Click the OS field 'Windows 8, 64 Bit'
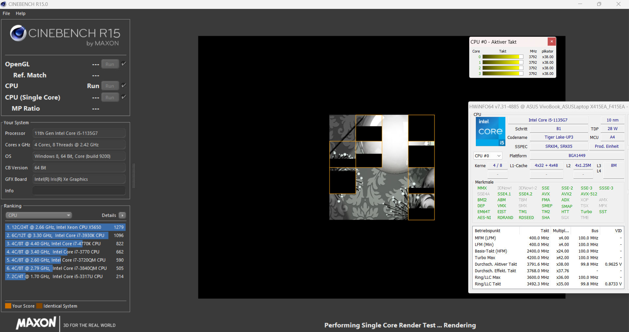629x332 pixels. (79, 156)
